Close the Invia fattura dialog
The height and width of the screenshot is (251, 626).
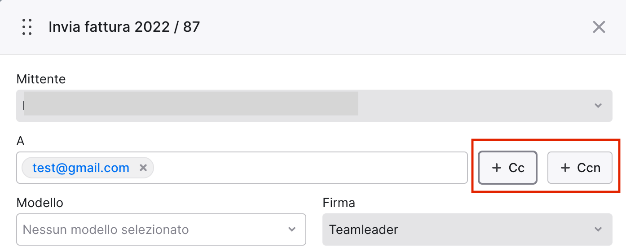599,27
